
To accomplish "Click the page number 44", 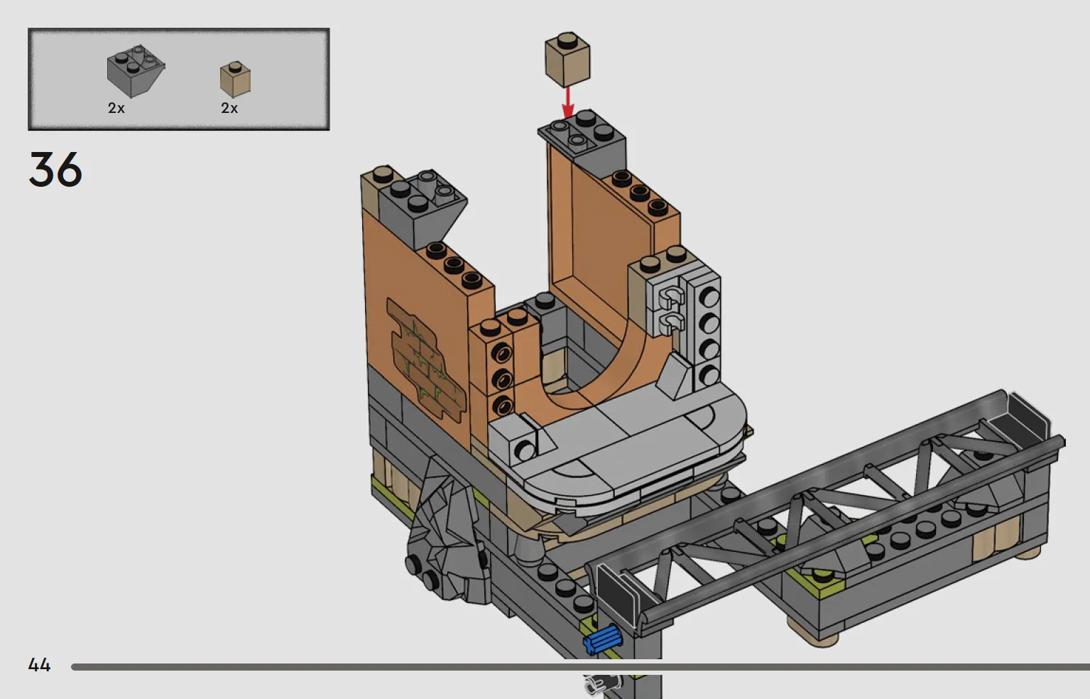I will 39,665.
